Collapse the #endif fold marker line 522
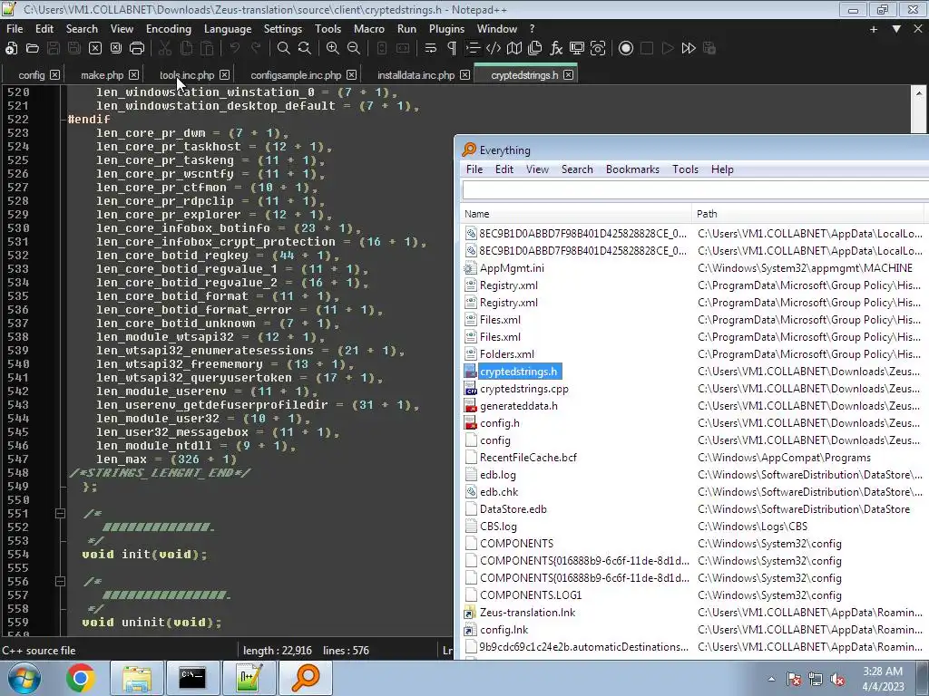 click(64, 120)
